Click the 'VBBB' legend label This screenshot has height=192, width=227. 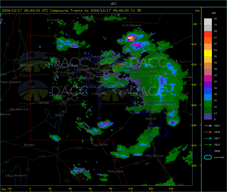click(x=217, y=151)
